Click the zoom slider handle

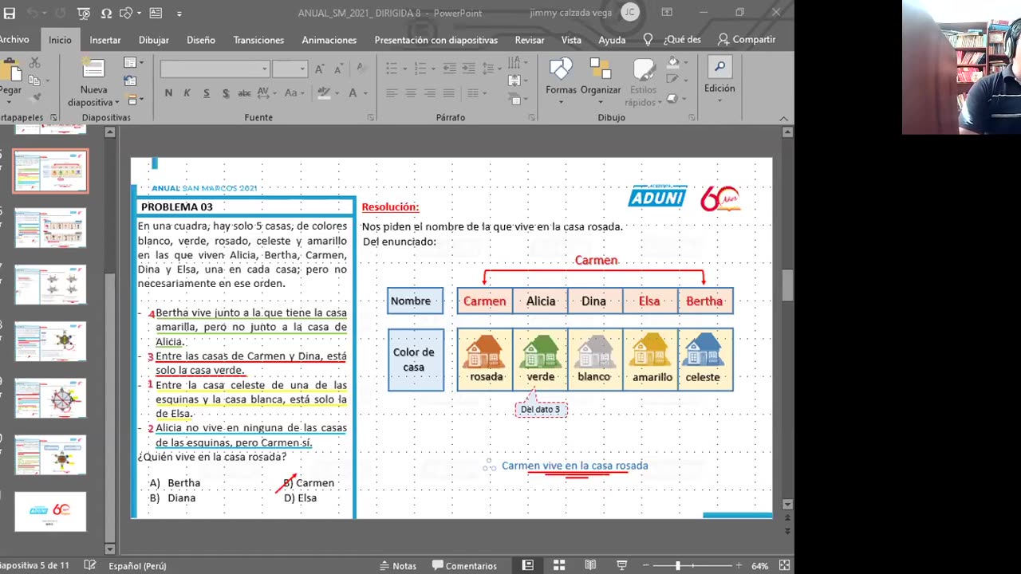point(678,565)
